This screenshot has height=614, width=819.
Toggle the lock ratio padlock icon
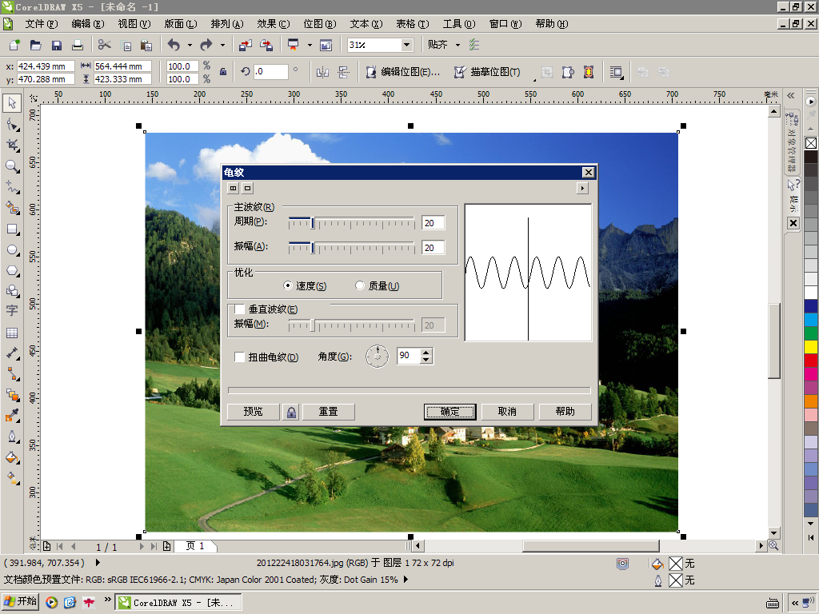pos(223,72)
